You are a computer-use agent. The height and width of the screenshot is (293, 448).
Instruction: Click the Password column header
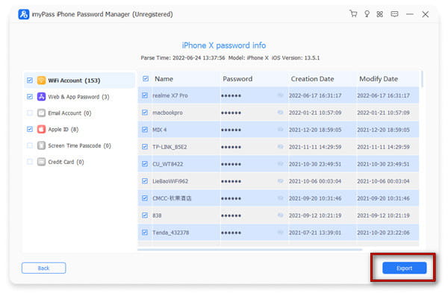point(237,79)
